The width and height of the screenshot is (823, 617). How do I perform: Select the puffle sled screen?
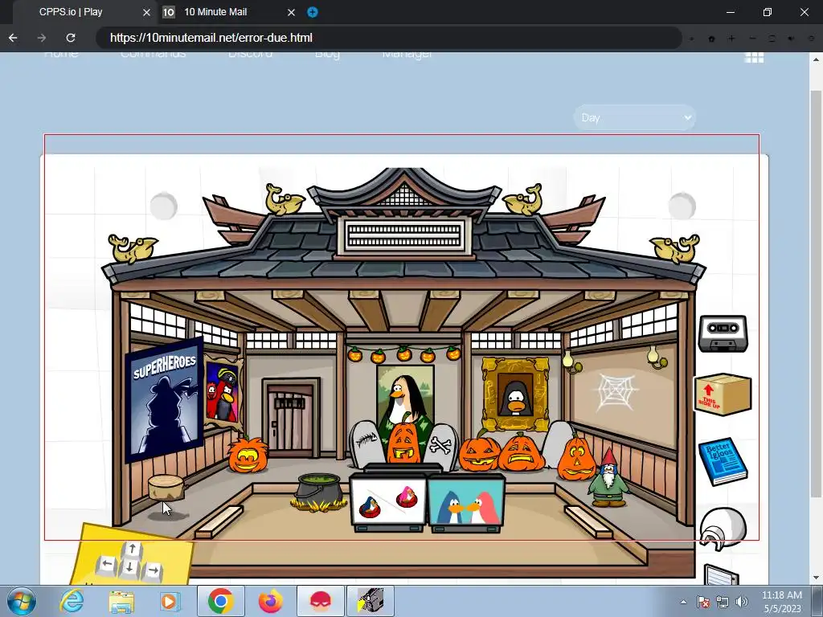click(388, 503)
